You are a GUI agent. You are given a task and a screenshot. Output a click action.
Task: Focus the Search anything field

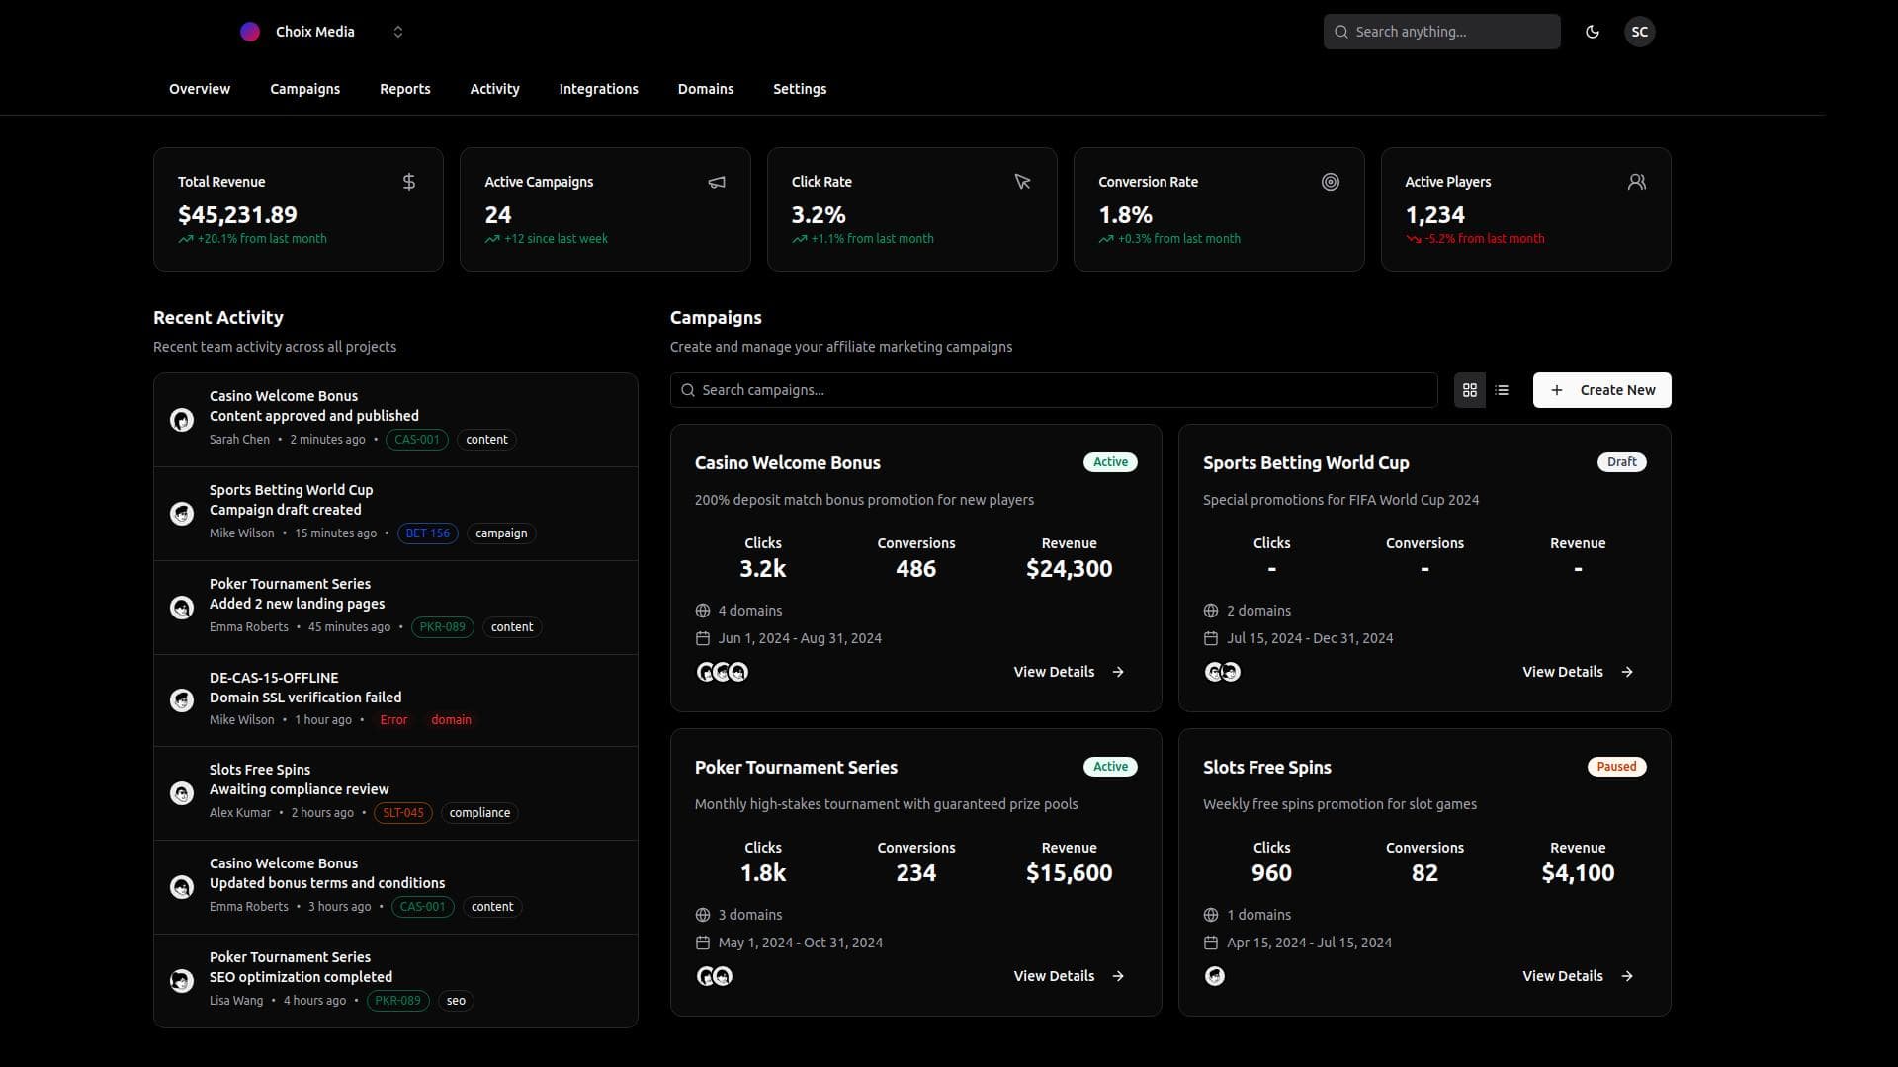tap(1441, 32)
